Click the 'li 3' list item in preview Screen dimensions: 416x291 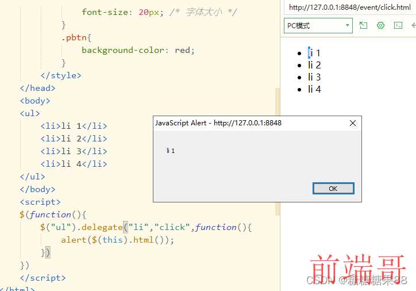click(314, 77)
